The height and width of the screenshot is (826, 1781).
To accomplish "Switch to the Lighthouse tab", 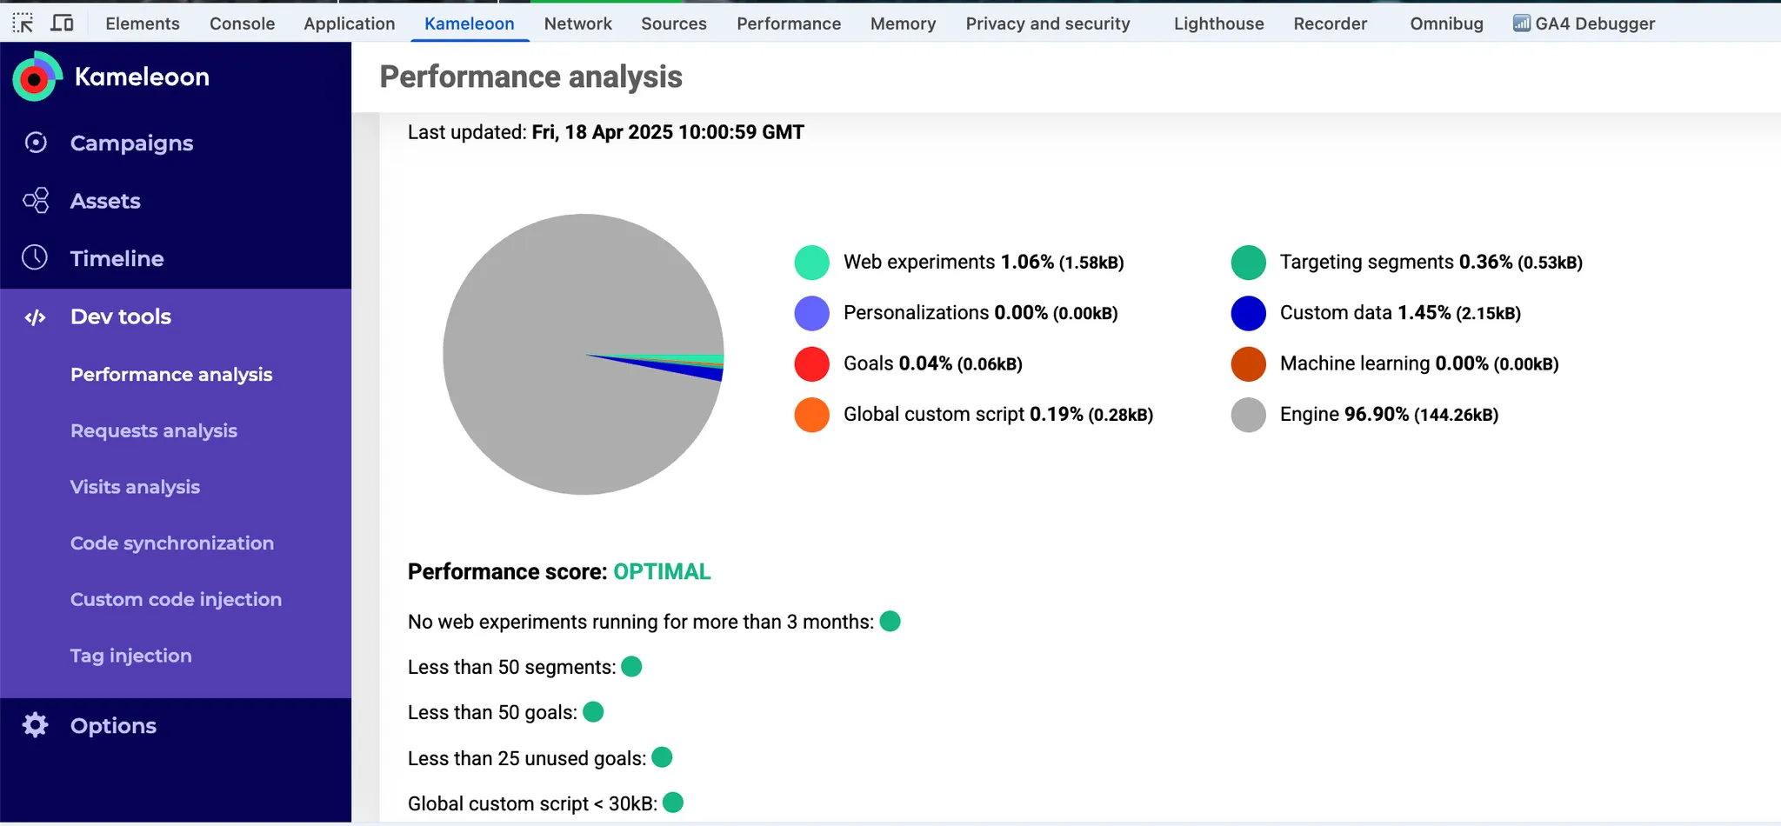I will (x=1218, y=23).
